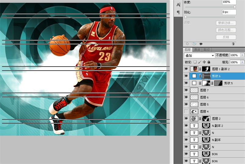Open the 不透明度 opacity slider arrow
The width and height of the screenshot is (245, 164).
tap(242, 55)
